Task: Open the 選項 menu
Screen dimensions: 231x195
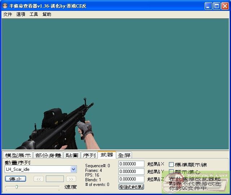Action: (21, 14)
